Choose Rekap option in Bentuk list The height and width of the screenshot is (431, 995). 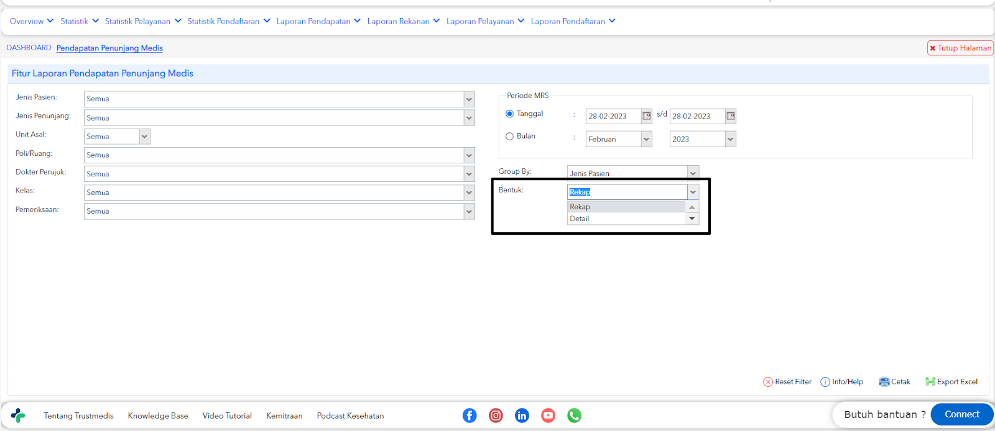(x=626, y=207)
